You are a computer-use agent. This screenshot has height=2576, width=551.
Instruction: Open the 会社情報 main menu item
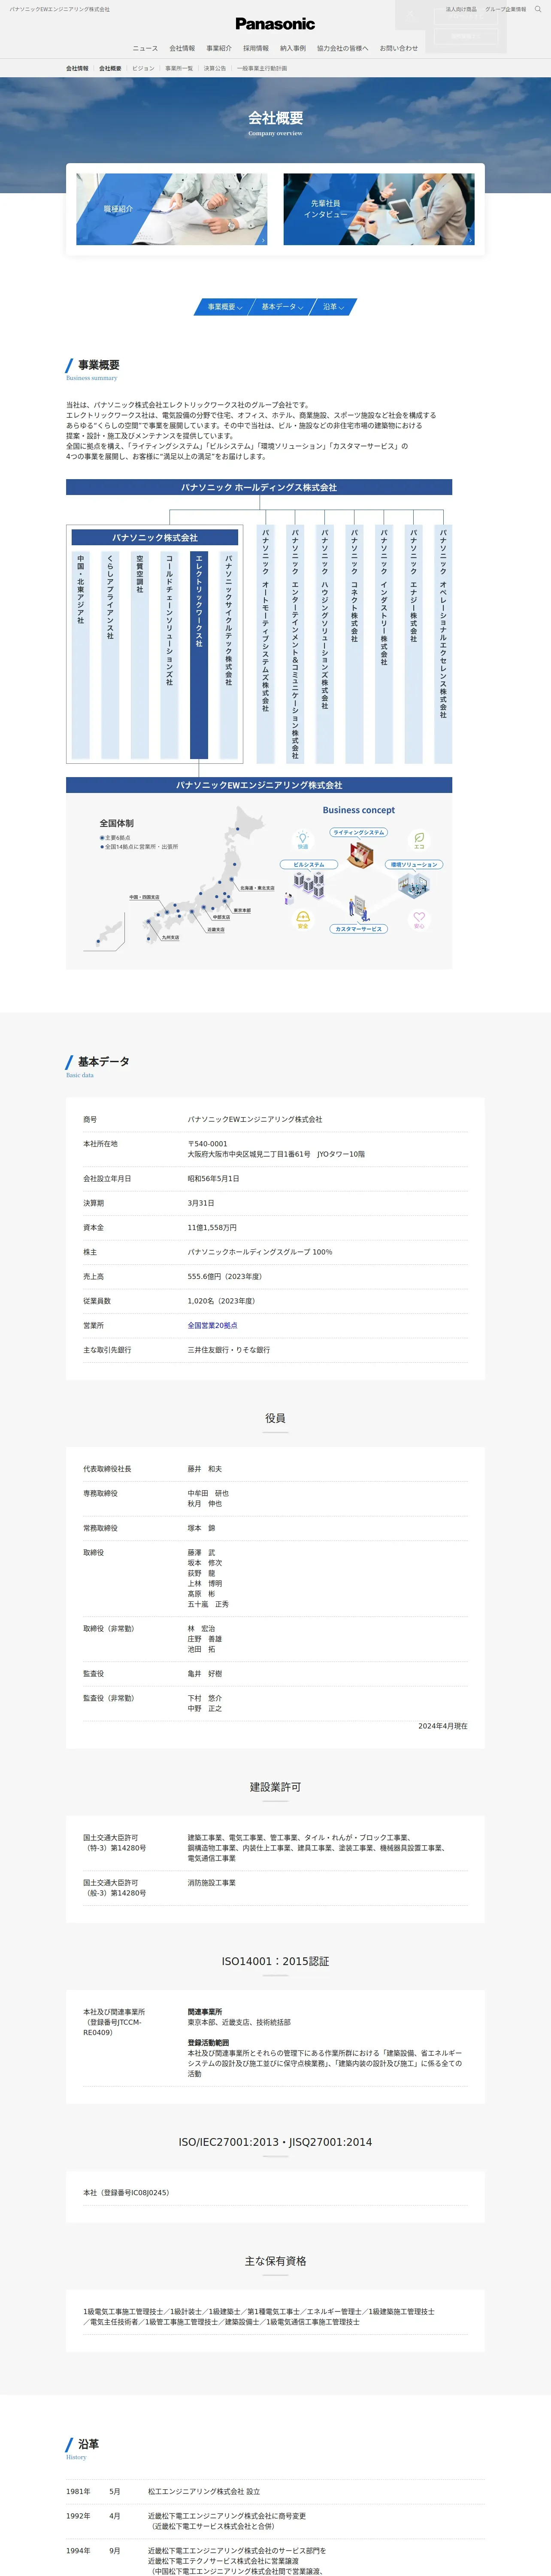click(182, 48)
